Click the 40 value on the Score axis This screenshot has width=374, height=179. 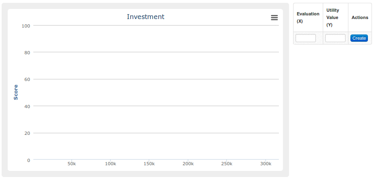pos(27,106)
